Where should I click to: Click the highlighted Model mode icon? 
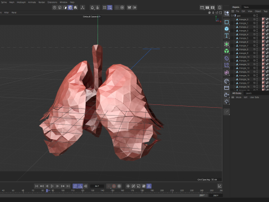tap(70, 7)
